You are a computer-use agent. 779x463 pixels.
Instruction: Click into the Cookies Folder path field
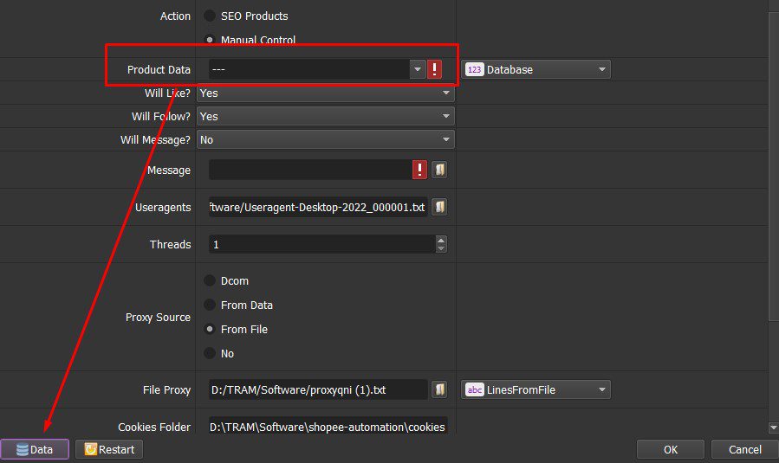pos(328,427)
